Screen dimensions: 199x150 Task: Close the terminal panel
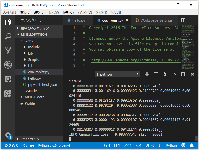point(192,74)
